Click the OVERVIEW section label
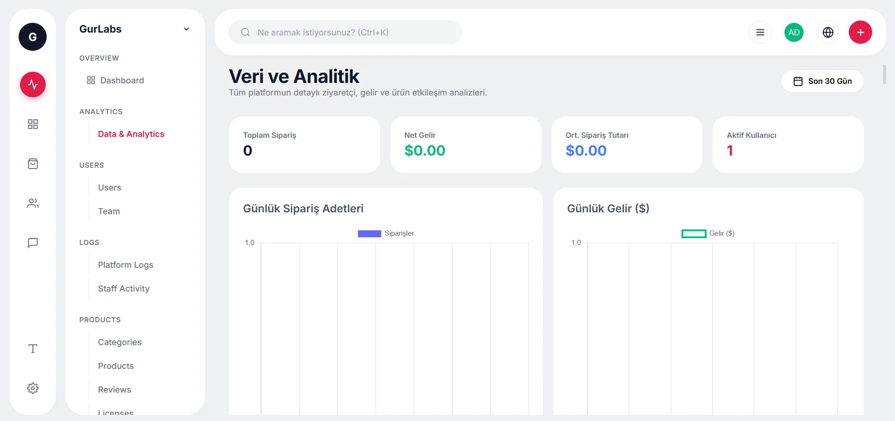Viewport: 895px width, 421px height. [x=99, y=58]
